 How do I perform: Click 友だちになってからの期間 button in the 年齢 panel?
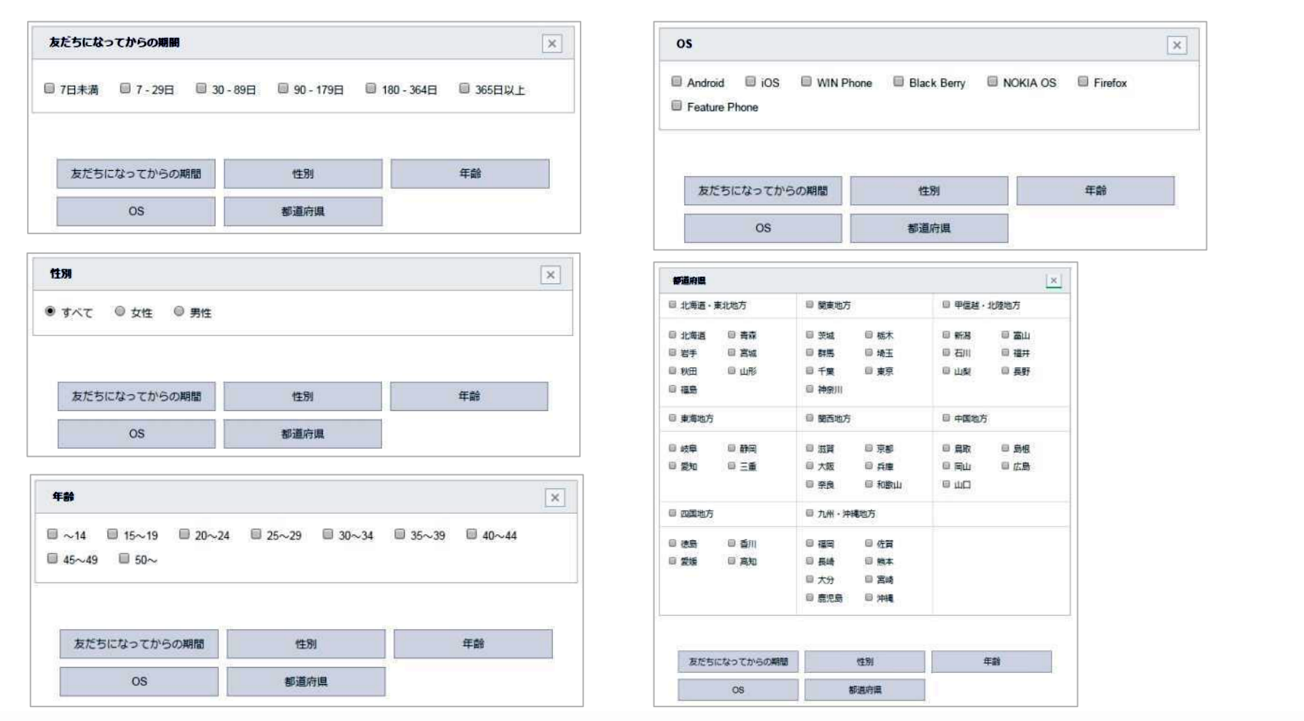(139, 644)
